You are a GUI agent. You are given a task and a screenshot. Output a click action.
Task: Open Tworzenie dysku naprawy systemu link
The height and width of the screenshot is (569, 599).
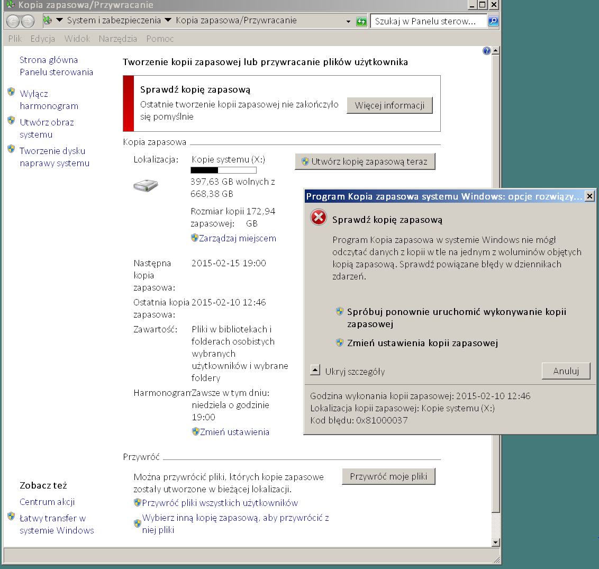pos(55,157)
